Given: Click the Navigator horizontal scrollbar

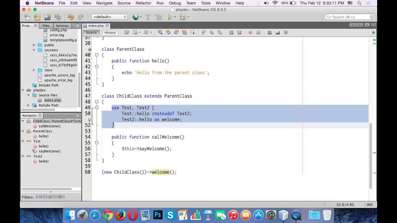Looking at the screenshot, I should (47, 189).
